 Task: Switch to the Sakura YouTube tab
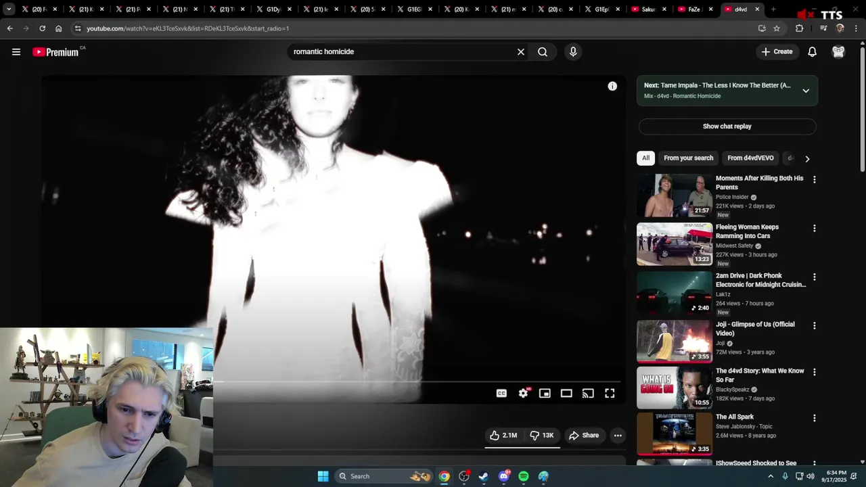649,9
